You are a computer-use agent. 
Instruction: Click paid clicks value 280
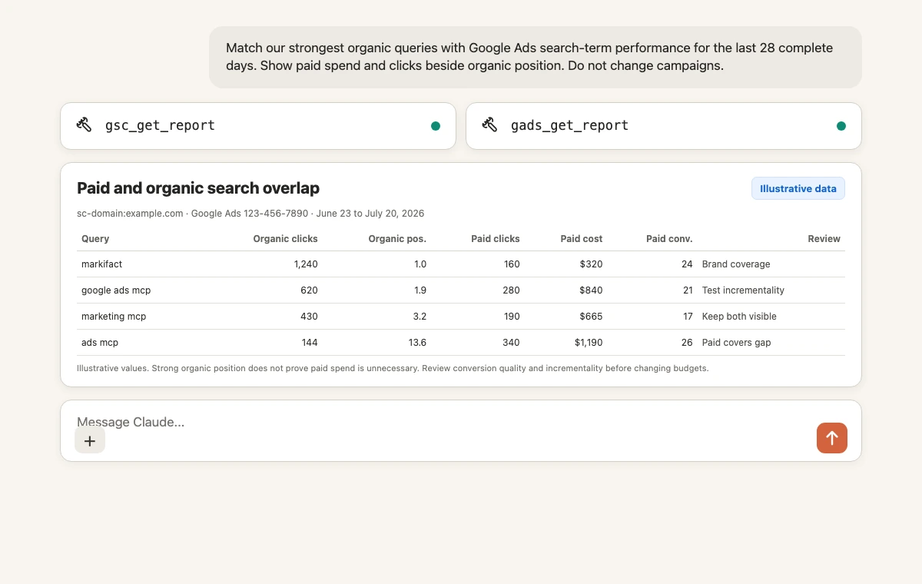[511, 290]
